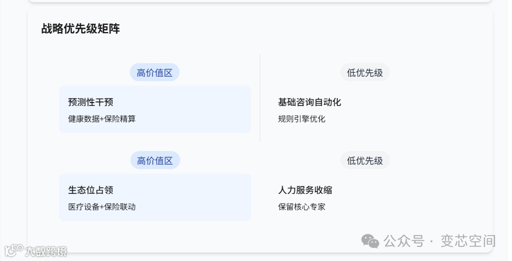Image resolution: width=512 pixels, height=261 pixels.
Task: Click the 低优先级 badge above 人力服务收缩
Action: tap(365, 161)
